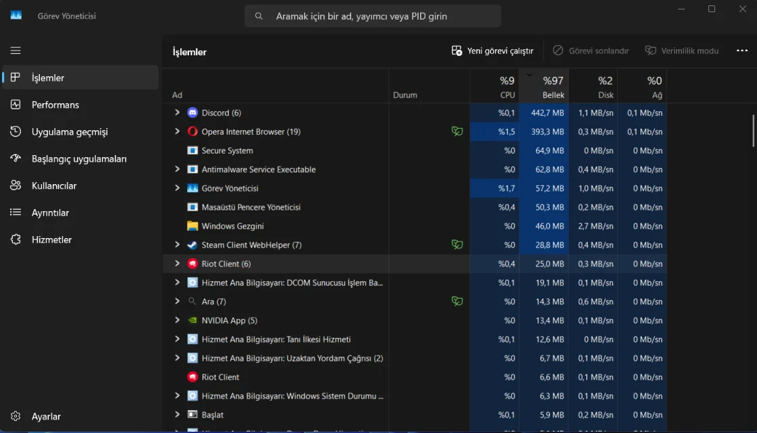Click the Windows Gezgini folder icon
757x433 pixels.
192,226
